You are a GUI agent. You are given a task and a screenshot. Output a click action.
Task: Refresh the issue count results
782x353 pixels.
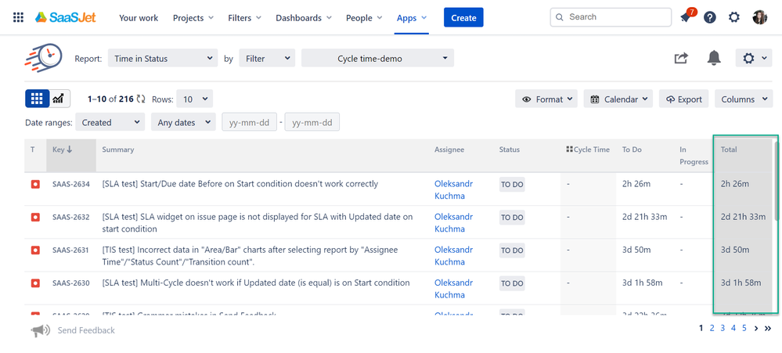click(141, 99)
